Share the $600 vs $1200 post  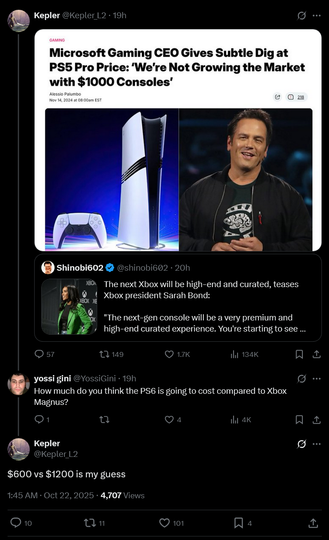pos(313,523)
